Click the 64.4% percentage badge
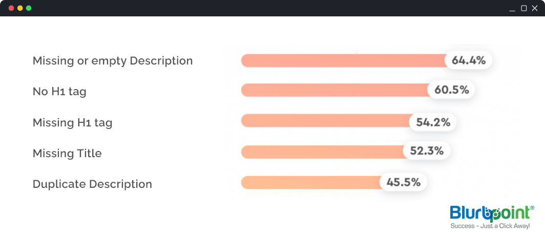Screen dimensions: 545x237 tap(468, 60)
